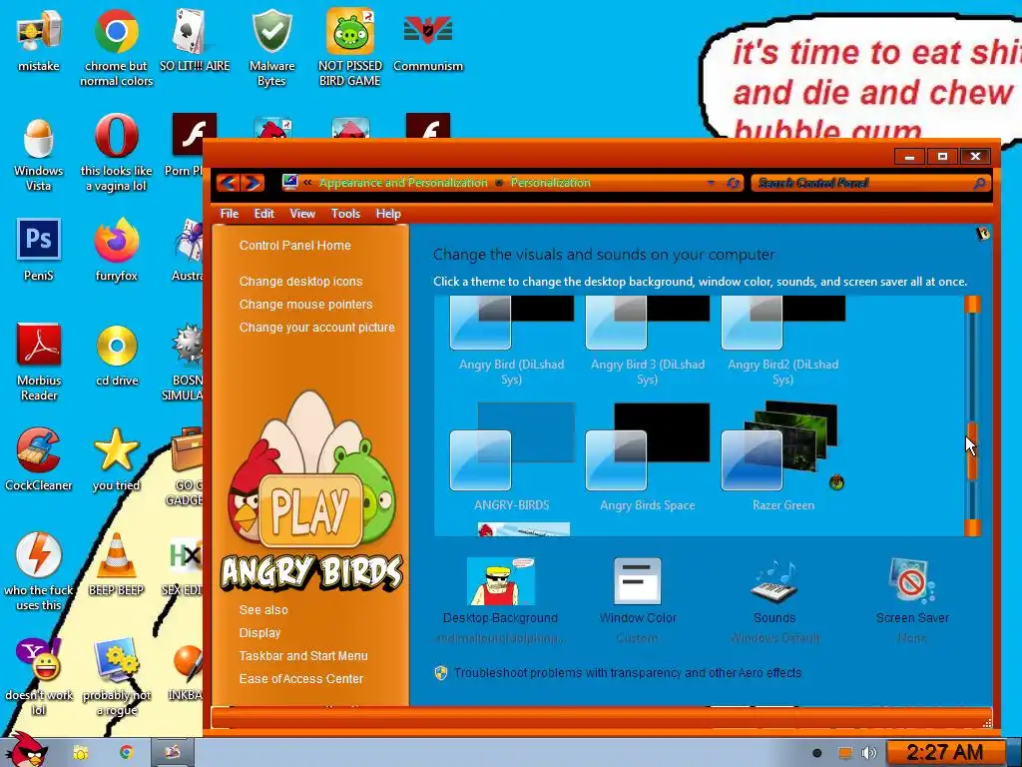Go forward with the right navigation arrow
Screen dimensions: 1022x767
pos(253,183)
